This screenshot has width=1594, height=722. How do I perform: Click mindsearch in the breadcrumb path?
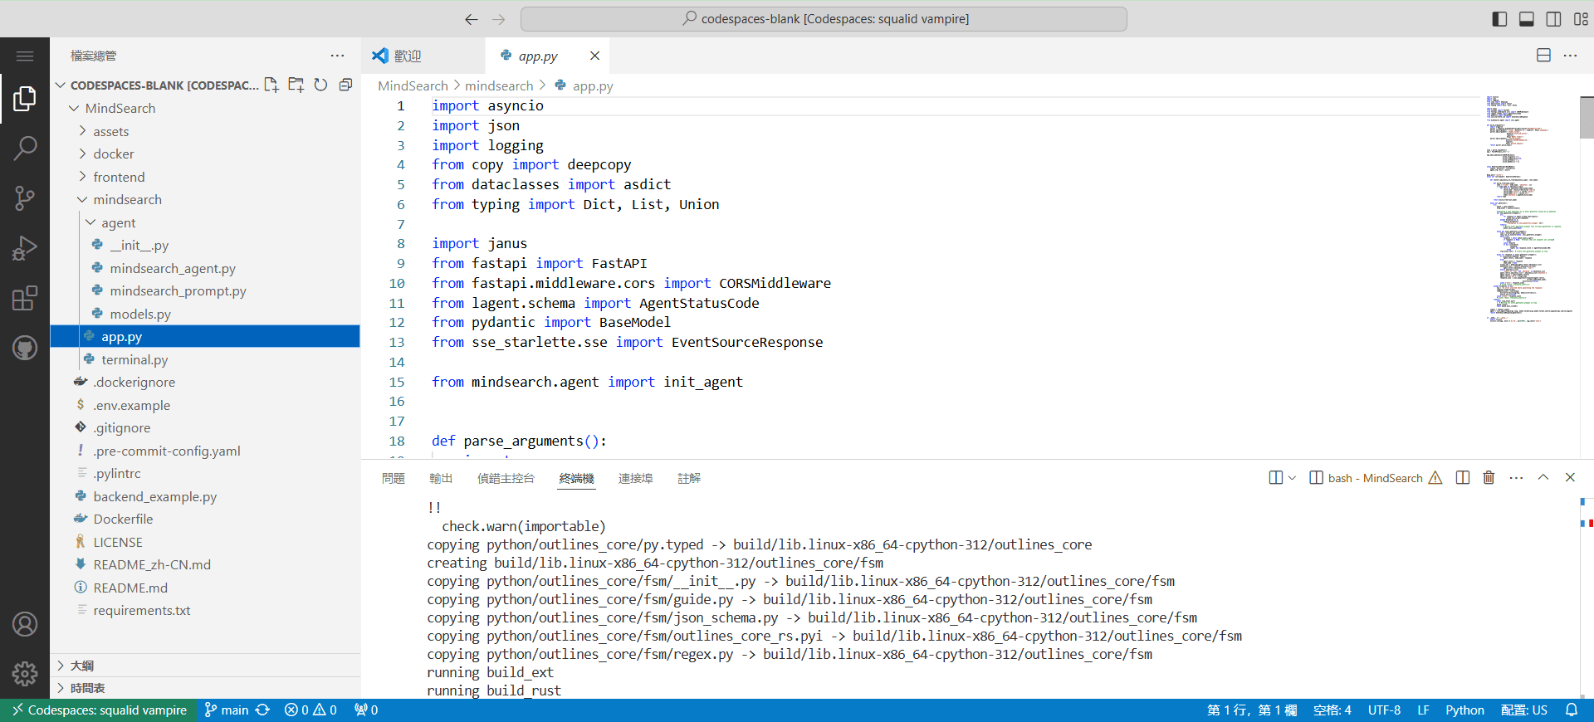point(499,86)
